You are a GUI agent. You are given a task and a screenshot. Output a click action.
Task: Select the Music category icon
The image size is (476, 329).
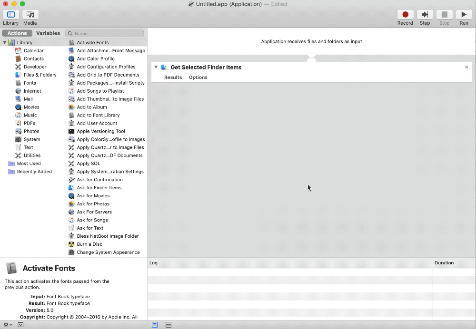(x=18, y=115)
